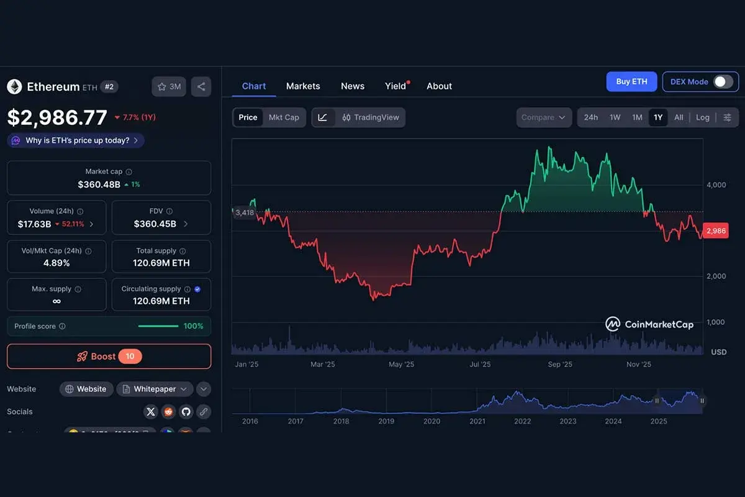Click the Reddit social icon
The width and height of the screenshot is (745, 497).
(x=168, y=411)
